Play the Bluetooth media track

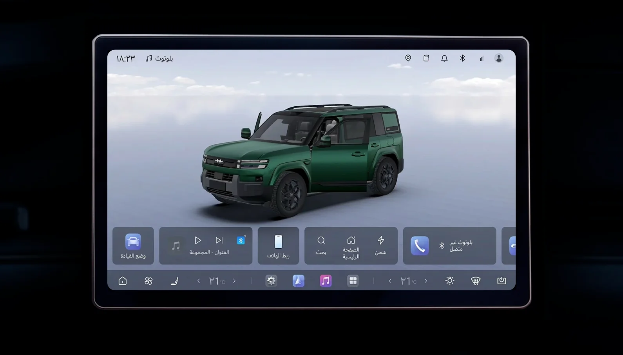tap(198, 240)
